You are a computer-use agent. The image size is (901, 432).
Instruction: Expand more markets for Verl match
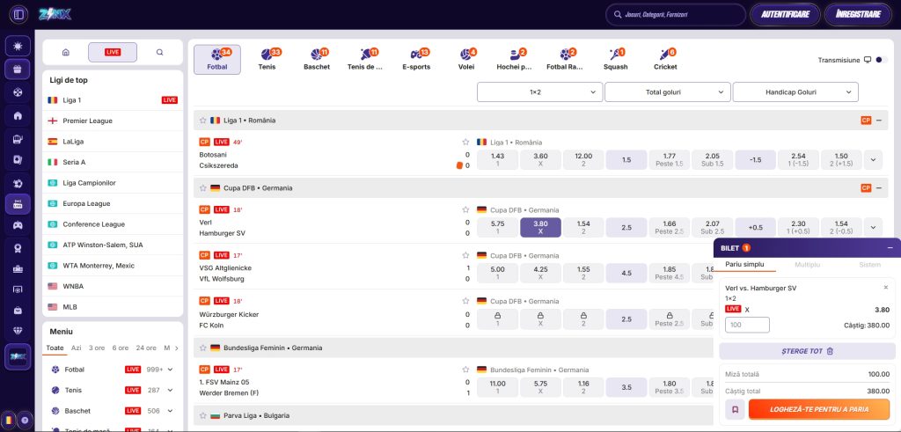873,228
